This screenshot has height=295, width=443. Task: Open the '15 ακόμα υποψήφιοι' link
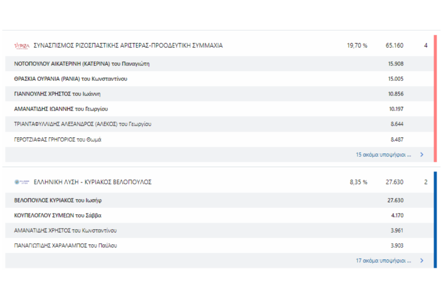tap(383, 155)
